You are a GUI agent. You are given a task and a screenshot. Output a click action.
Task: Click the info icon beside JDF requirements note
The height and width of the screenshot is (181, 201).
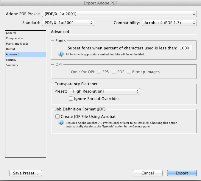pos(61,123)
